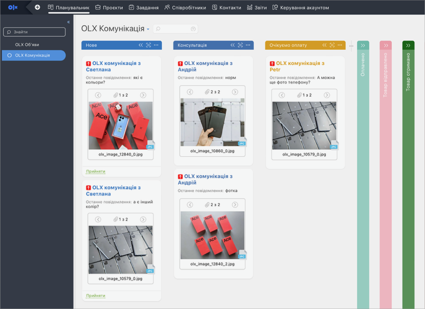
Task: Collapse the Нове column
Action: click(141, 45)
